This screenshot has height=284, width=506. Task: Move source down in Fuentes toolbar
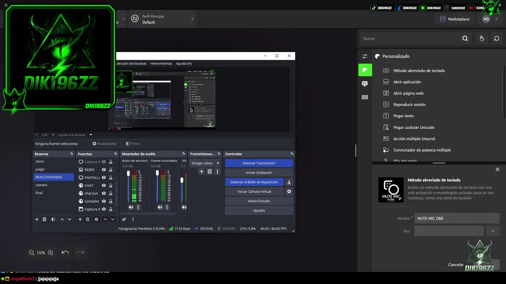coord(113,219)
